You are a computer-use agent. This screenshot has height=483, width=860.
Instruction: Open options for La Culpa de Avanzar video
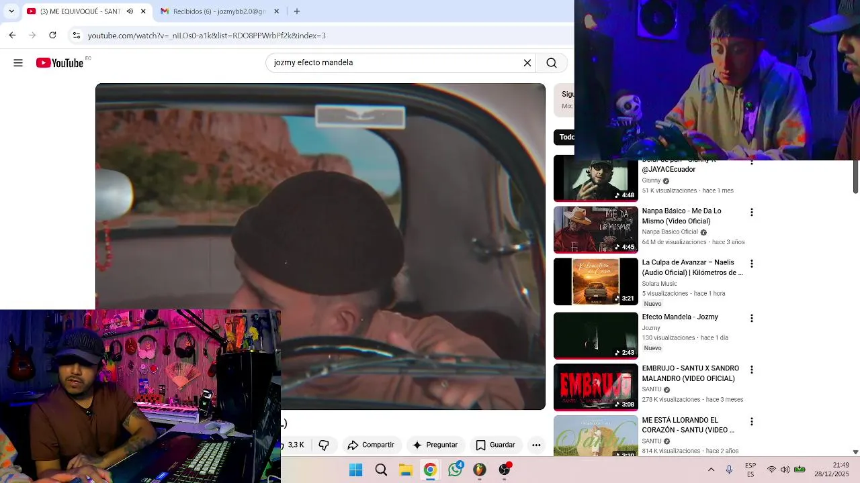tap(752, 264)
